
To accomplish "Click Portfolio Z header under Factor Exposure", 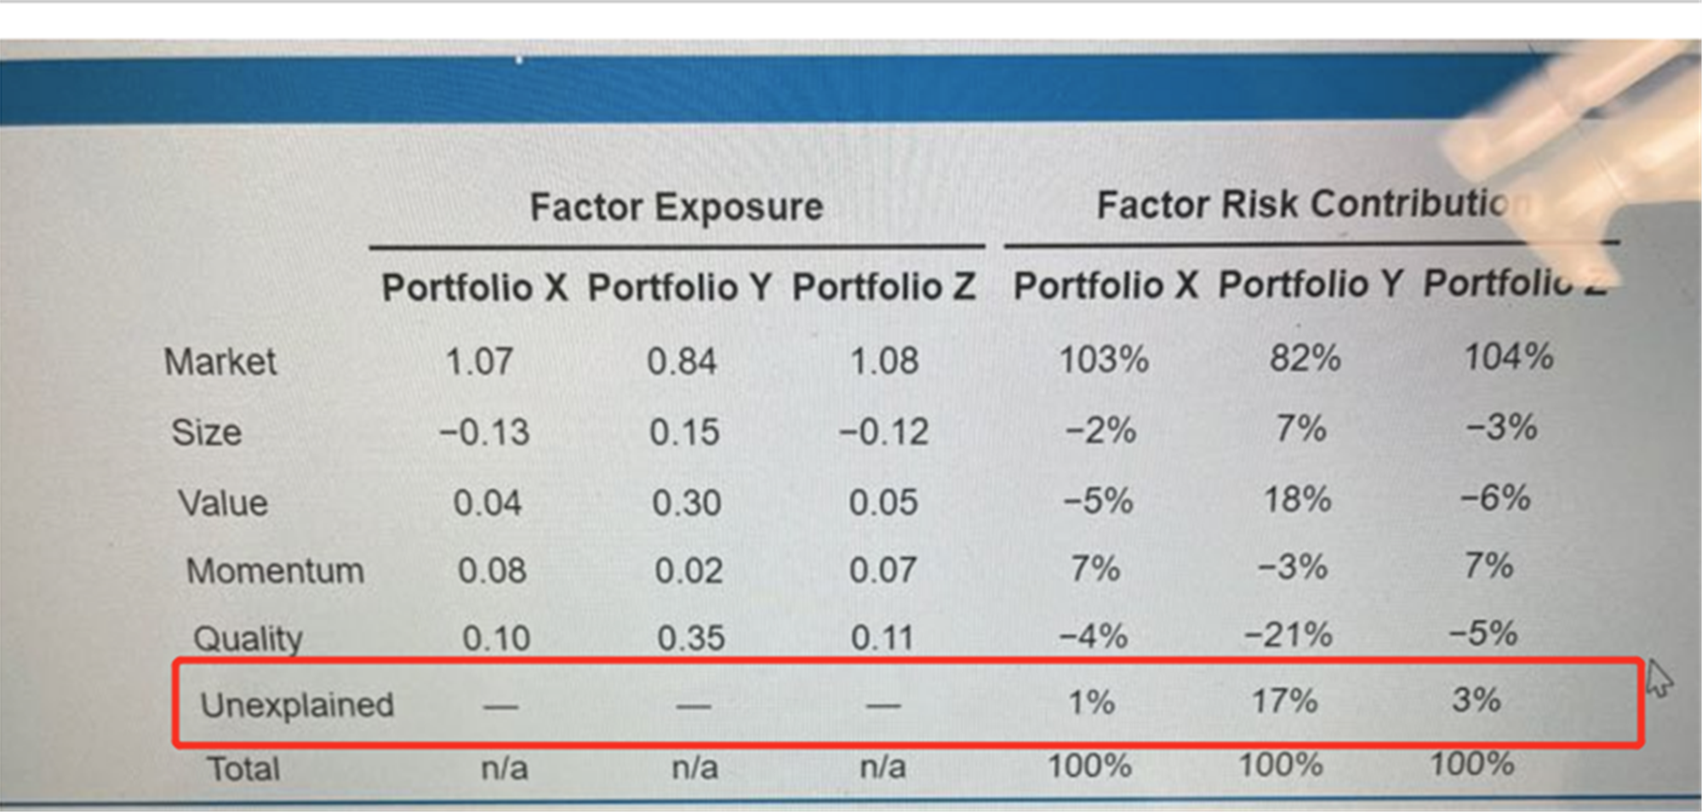I will [883, 287].
